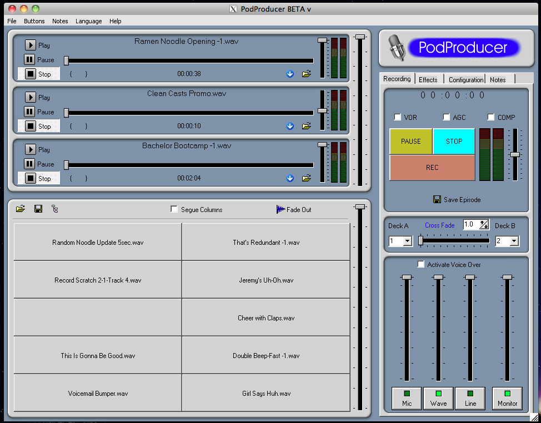Click the Fade Out waveform icon
The image size is (541, 423).
pos(280,209)
